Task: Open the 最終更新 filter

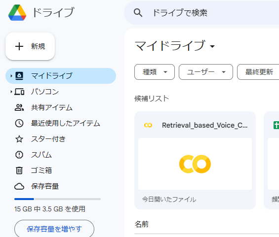Action: [x=258, y=72]
